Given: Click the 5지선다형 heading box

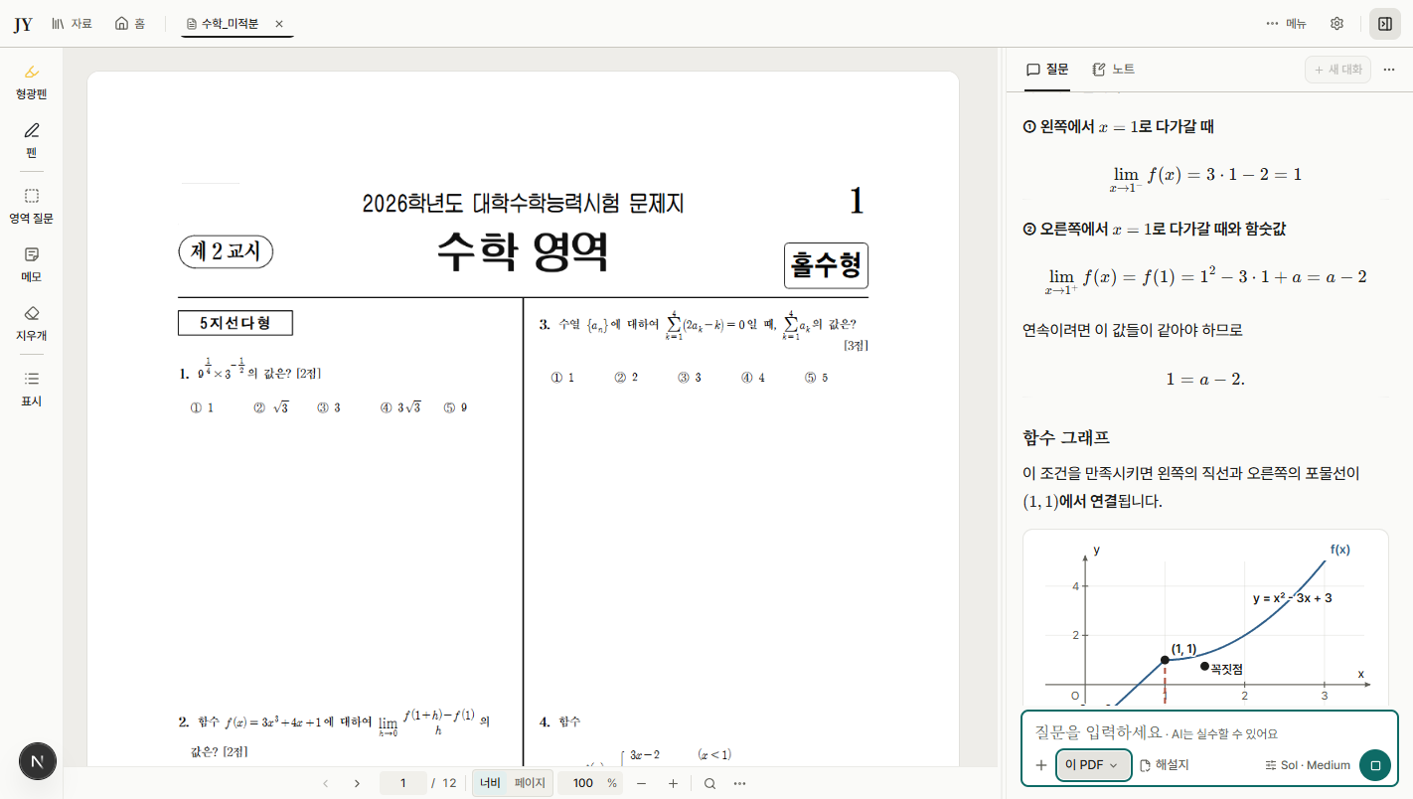Looking at the screenshot, I should [x=235, y=323].
